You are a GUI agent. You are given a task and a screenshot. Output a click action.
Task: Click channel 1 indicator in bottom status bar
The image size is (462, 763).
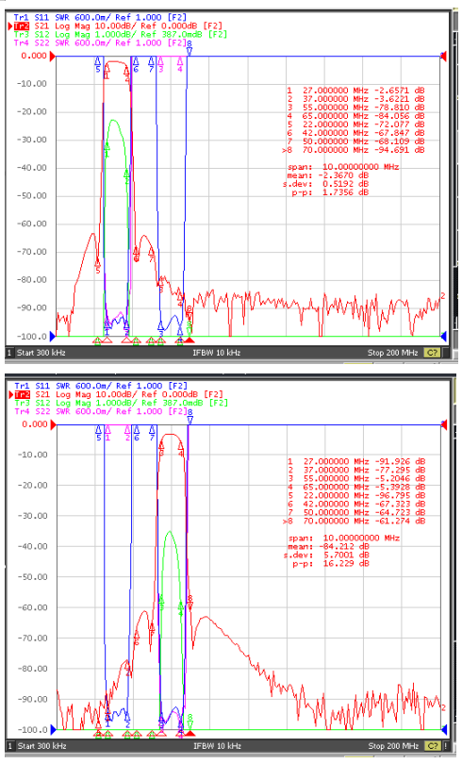click(x=10, y=745)
